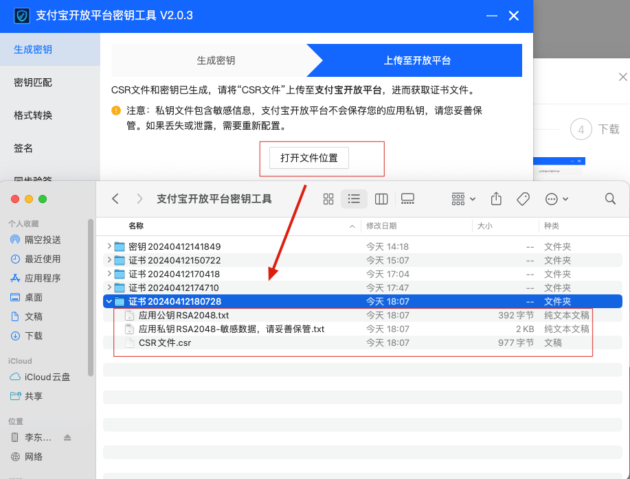
Task: Zoom Finder with the green button
Action: click(x=43, y=199)
